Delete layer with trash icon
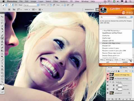 tap(130, 99)
